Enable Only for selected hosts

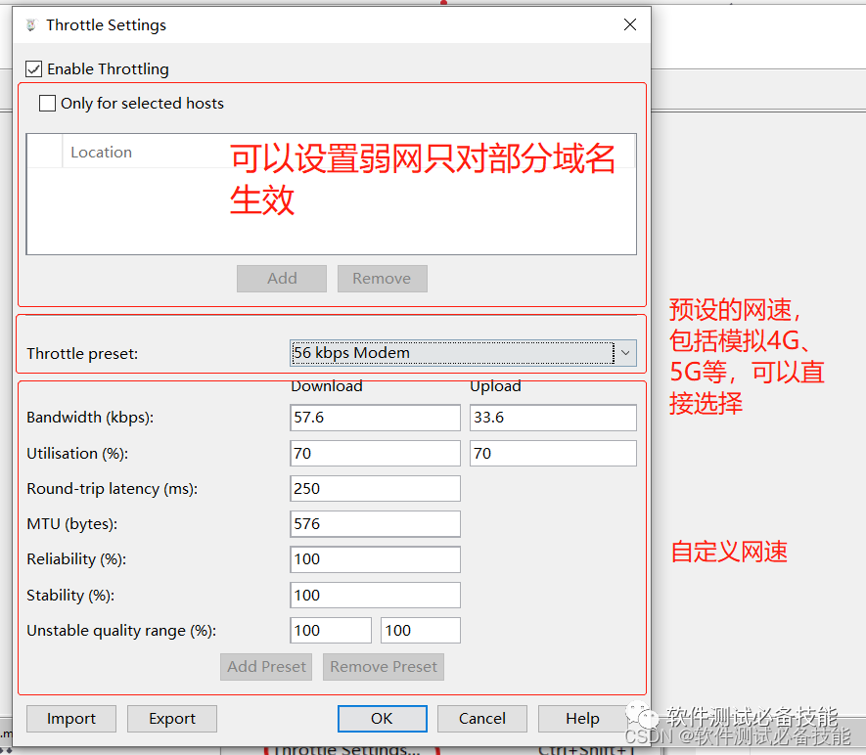[48, 104]
